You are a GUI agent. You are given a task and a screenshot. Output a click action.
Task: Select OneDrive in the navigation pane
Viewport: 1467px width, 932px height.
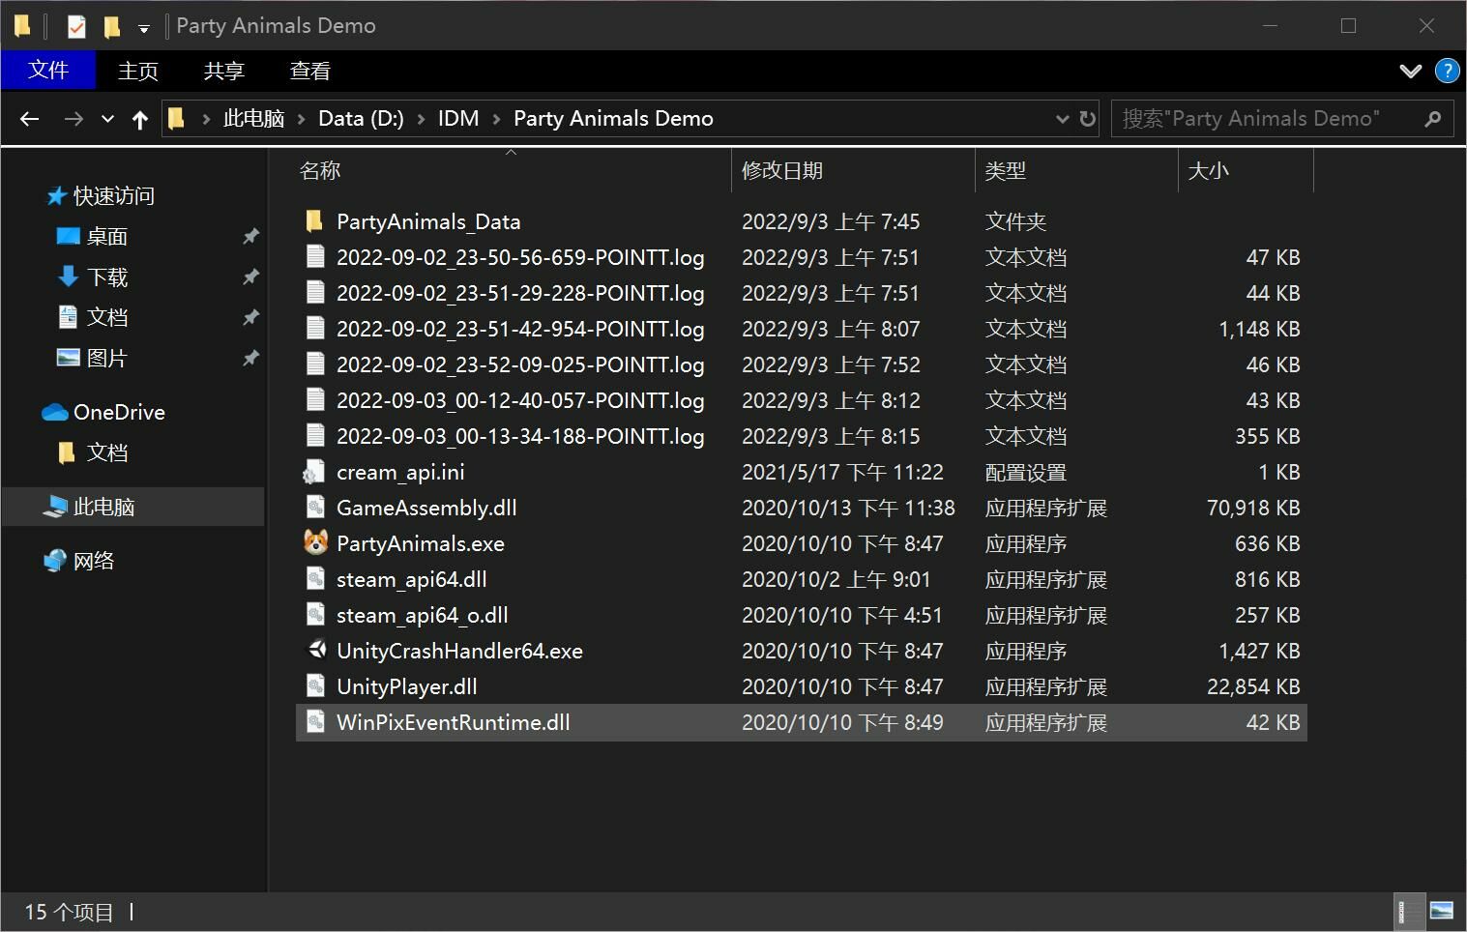[x=119, y=412]
